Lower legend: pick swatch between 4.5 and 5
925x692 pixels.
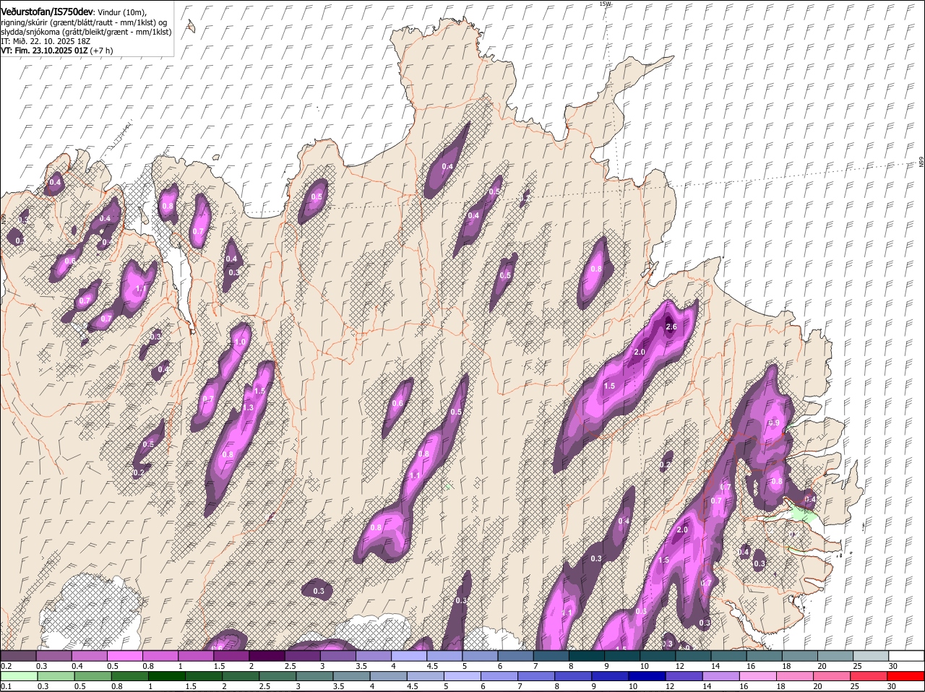click(426, 676)
